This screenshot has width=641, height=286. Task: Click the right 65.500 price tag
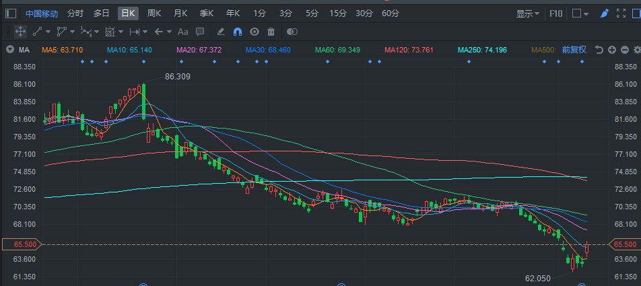(x=624, y=244)
